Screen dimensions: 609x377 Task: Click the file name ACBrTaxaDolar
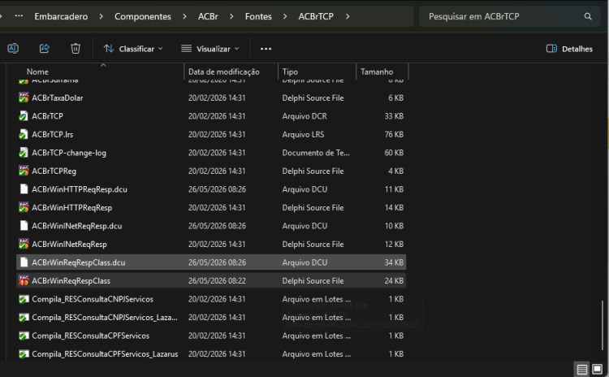[x=58, y=97]
